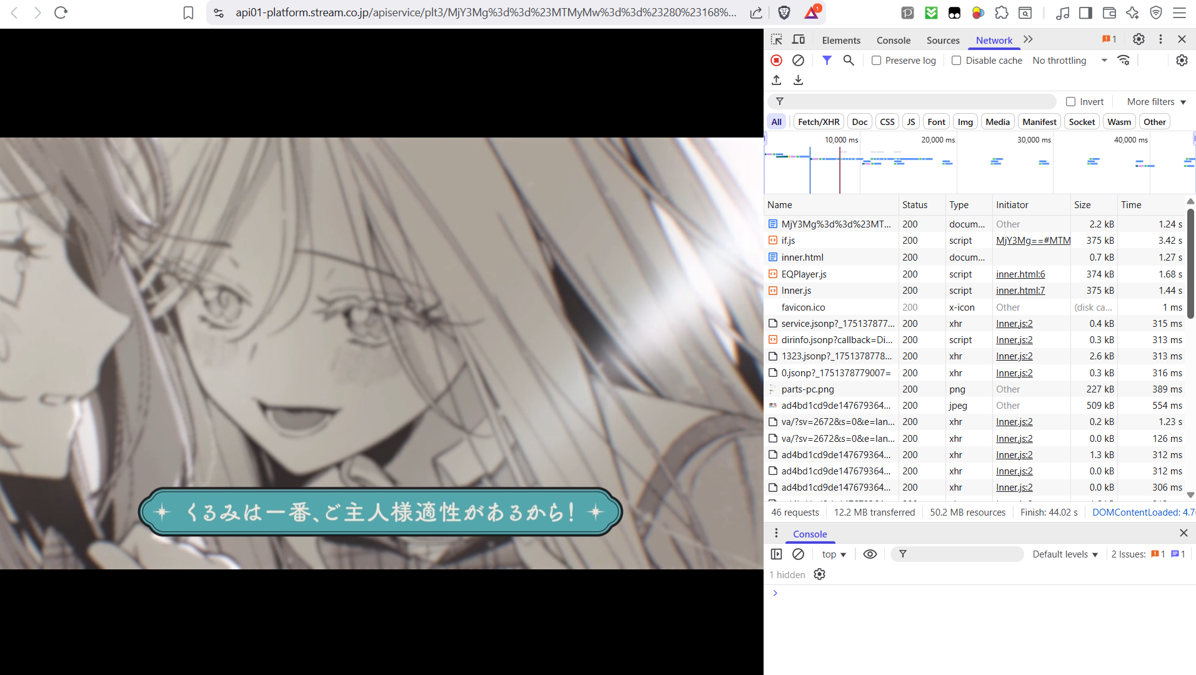
Task: Enable Preserve log checkbox
Action: coord(876,60)
